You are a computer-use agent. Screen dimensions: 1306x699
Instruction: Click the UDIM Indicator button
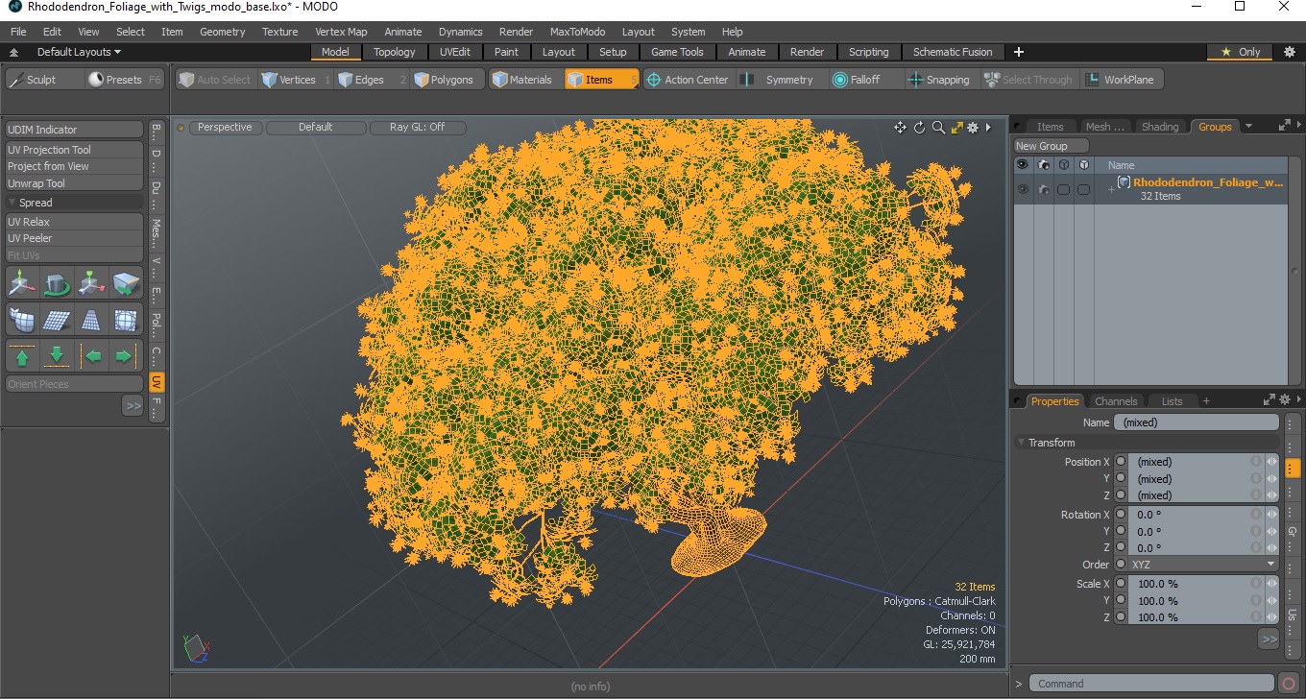tap(75, 130)
